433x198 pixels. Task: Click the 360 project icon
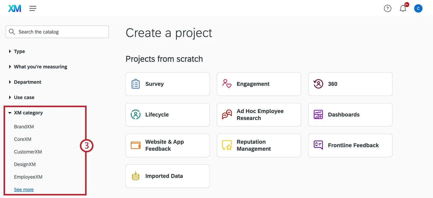click(318, 84)
